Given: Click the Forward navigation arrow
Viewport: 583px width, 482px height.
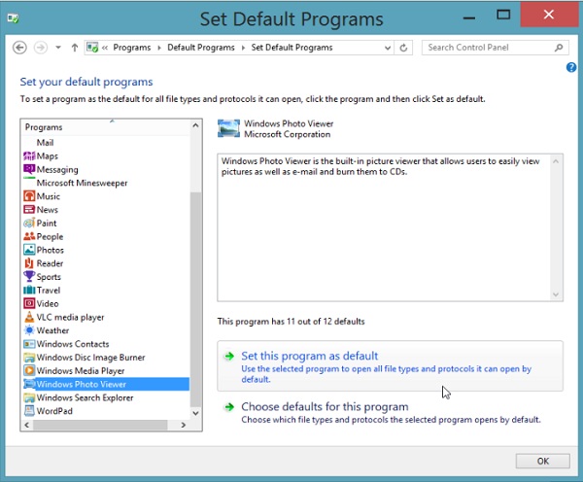Looking at the screenshot, I should pyautogui.click(x=41, y=48).
